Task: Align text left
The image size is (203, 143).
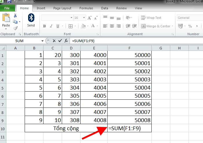Action: pos(105,26)
